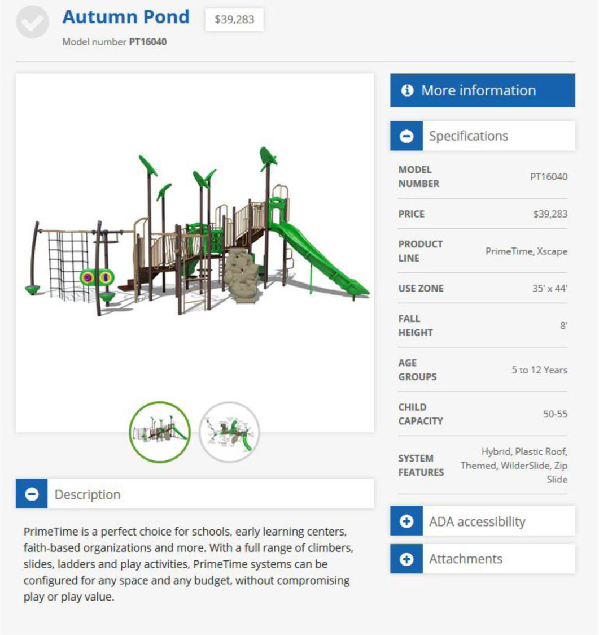Click the $39,283 price badge near title
599x635 pixels.
234,20
